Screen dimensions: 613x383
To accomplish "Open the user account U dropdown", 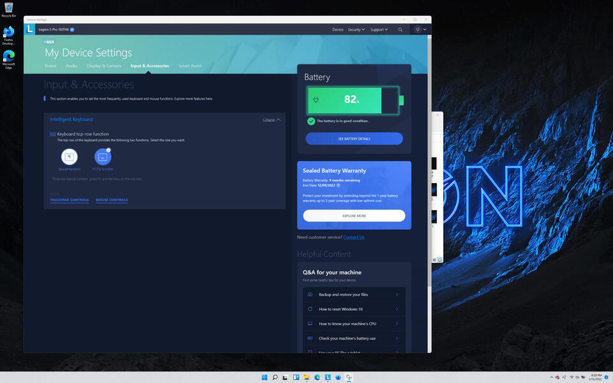I will click(421, 29).
